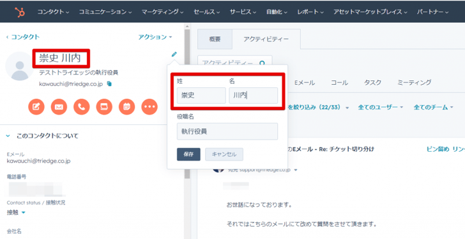Open the 接触 contact status dropdown
The image size is (465, 239).
point(16,212)
